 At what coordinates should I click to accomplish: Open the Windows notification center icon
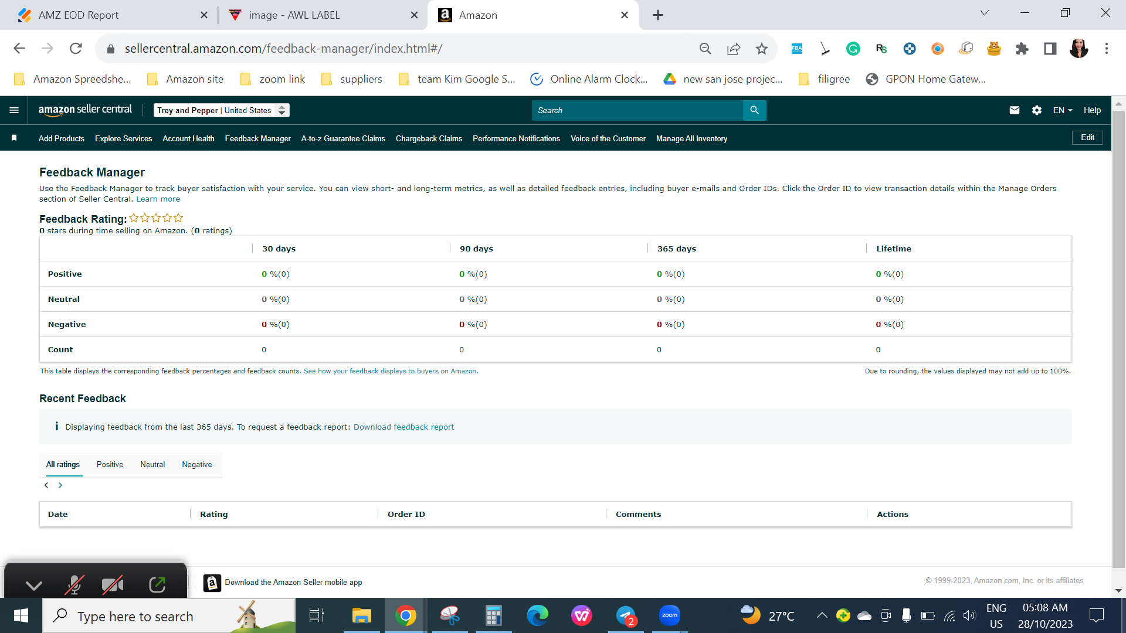click(x=1096, y=615)
